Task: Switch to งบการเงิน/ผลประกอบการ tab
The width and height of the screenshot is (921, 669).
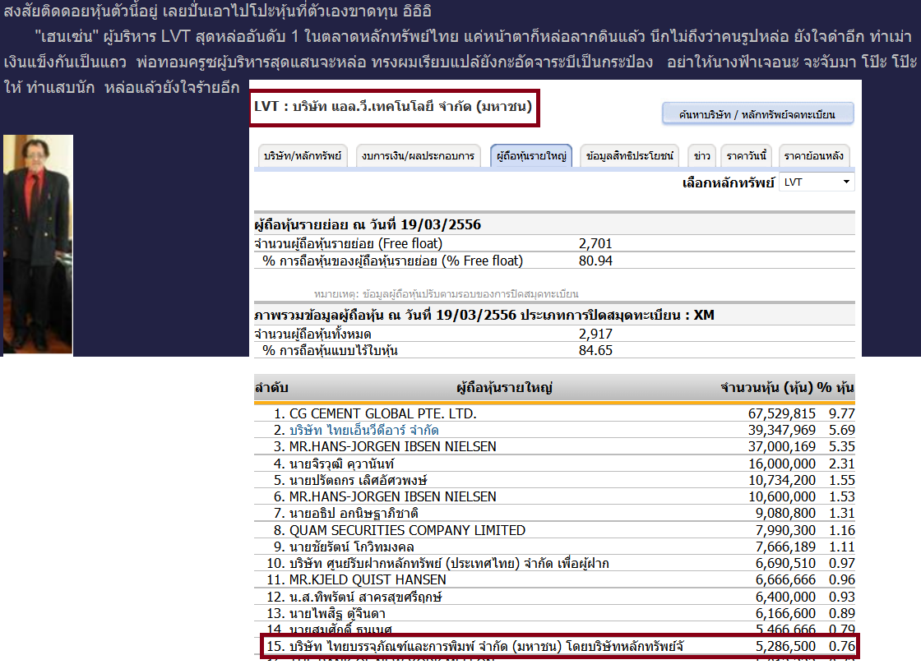Action: (x=419, y=155)
